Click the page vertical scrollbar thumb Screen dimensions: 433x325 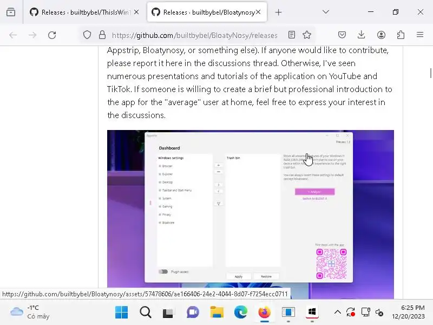[430, 73]
